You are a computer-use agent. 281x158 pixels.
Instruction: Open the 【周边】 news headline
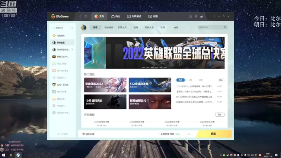195,92
